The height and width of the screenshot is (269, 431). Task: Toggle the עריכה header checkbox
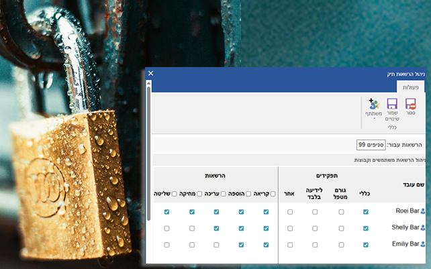pyautogui.click(x=224, y=194)
